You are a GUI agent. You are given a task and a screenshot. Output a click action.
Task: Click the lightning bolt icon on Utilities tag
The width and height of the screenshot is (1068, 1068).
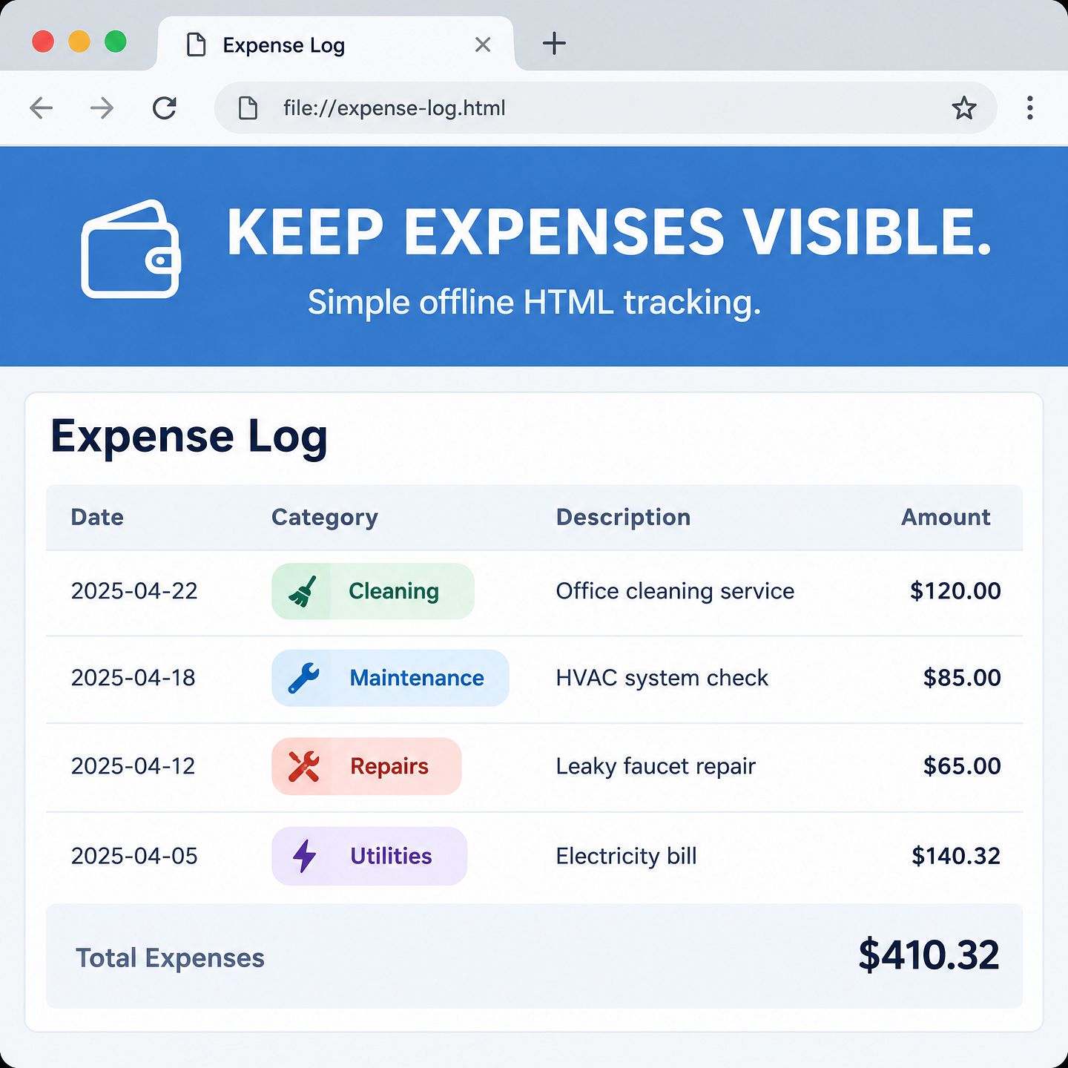pyautogui.click(x=304, y=856)
